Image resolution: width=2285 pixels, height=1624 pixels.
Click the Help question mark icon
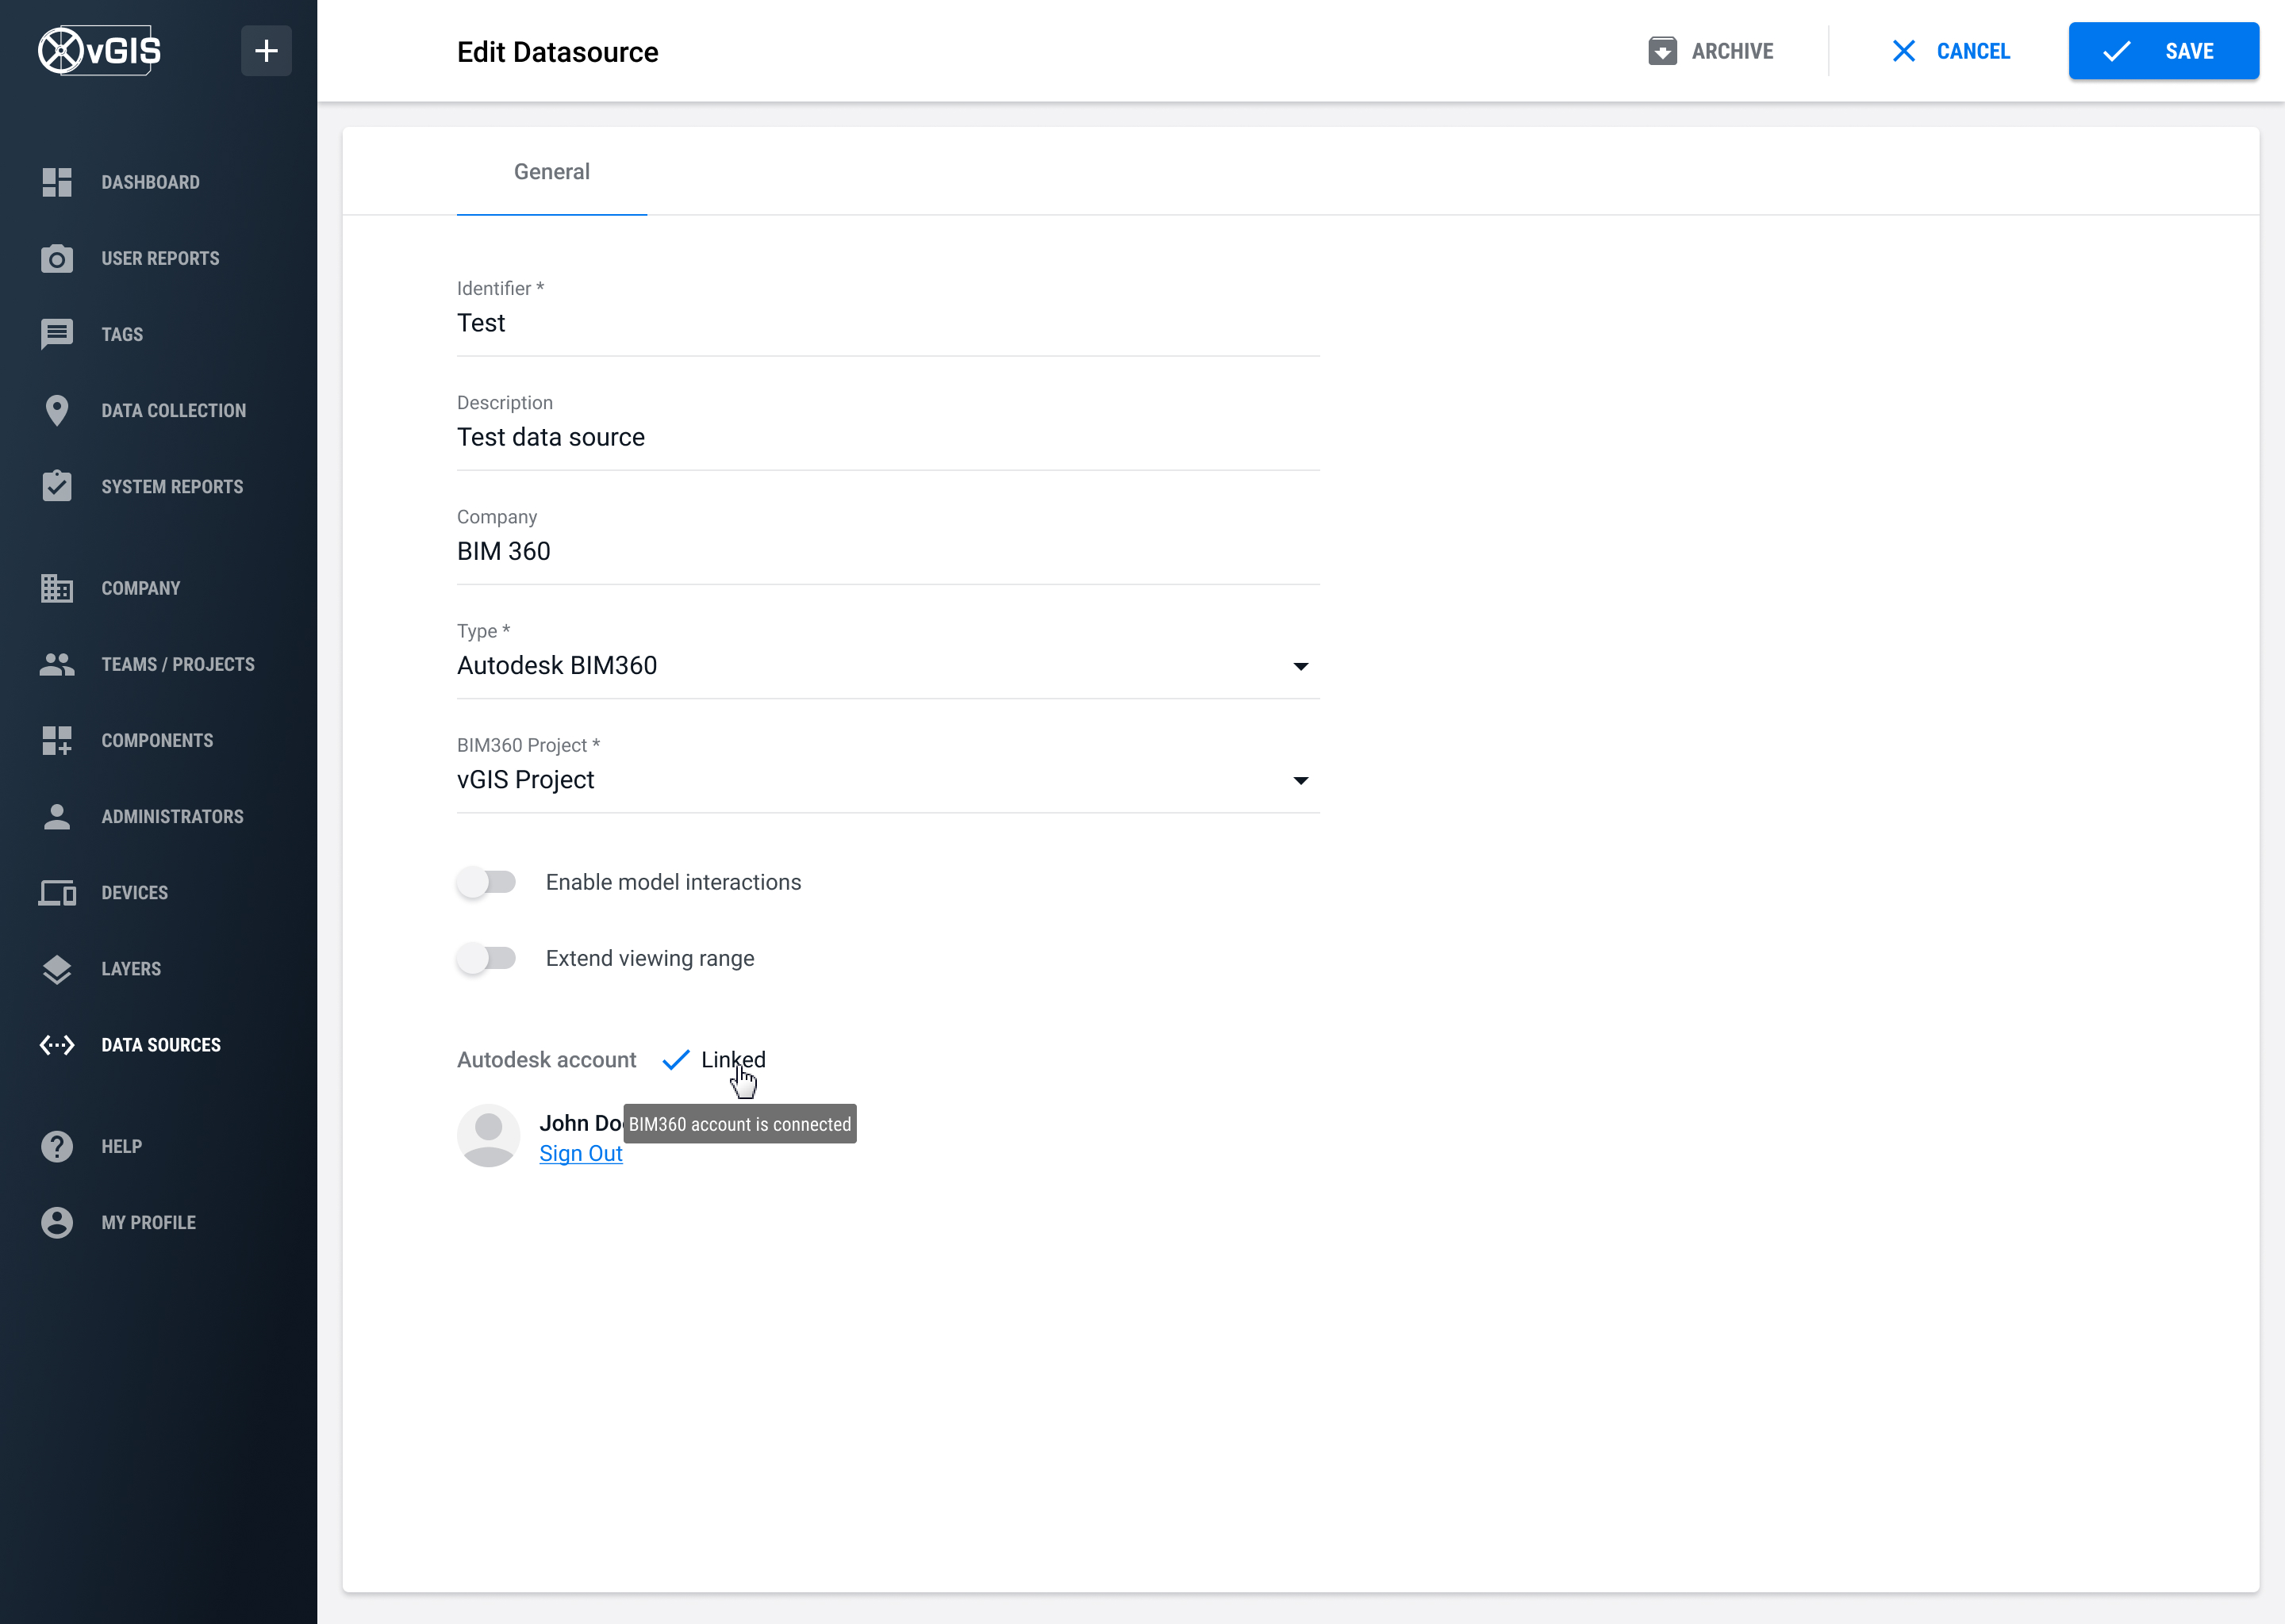click(57, 1146)
